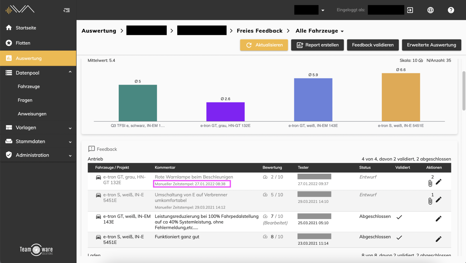Edit the Leistungsreduzierung feedback entry
Screen dimensions: 466x263
pos(439,219)
